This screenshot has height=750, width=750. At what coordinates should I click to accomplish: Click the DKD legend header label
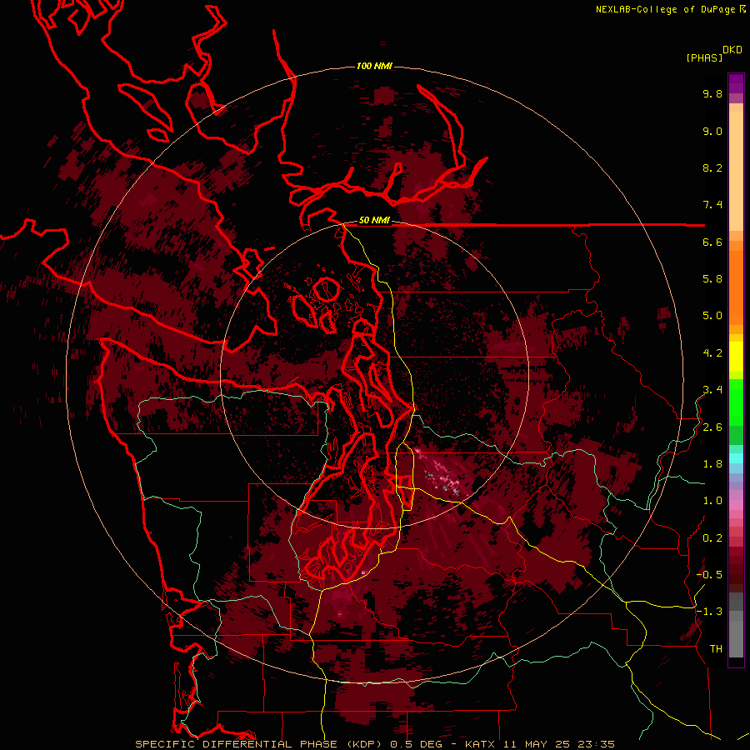(732, 50)
